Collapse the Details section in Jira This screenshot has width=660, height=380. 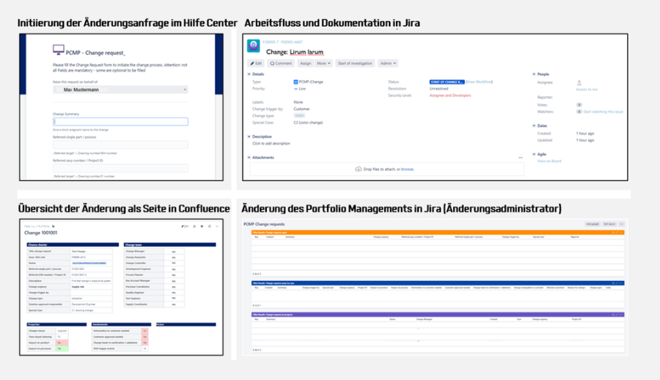pyautogui.click(x=249, y=74)
